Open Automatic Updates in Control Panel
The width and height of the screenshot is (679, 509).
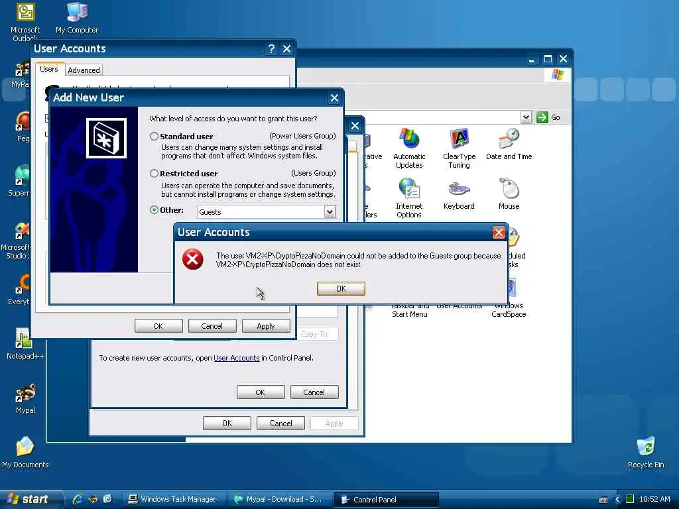[409, 148]
